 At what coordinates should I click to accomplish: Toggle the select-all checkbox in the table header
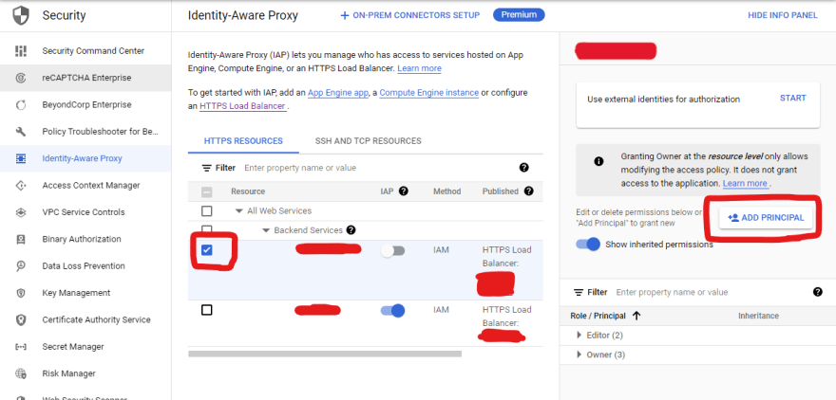coord(207,192)
